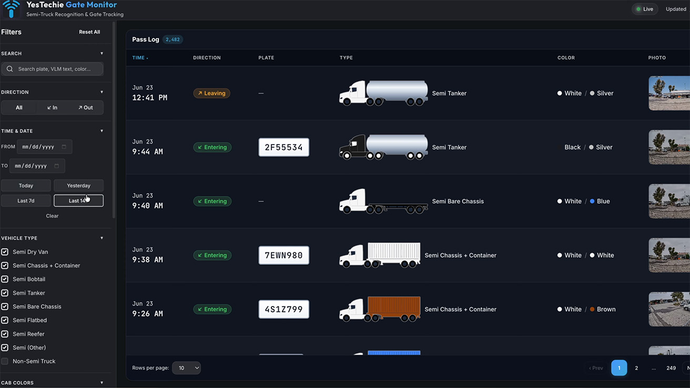
Task: Click the Entering badge on the 9:40 AM row
Action: [212, 201]
